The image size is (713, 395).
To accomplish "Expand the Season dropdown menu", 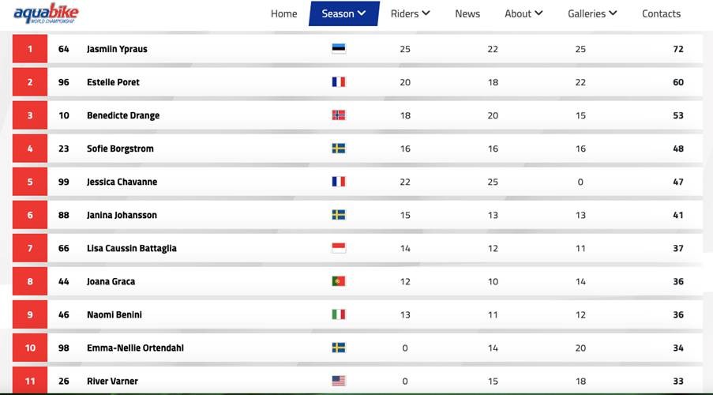I will coord(343,13).
